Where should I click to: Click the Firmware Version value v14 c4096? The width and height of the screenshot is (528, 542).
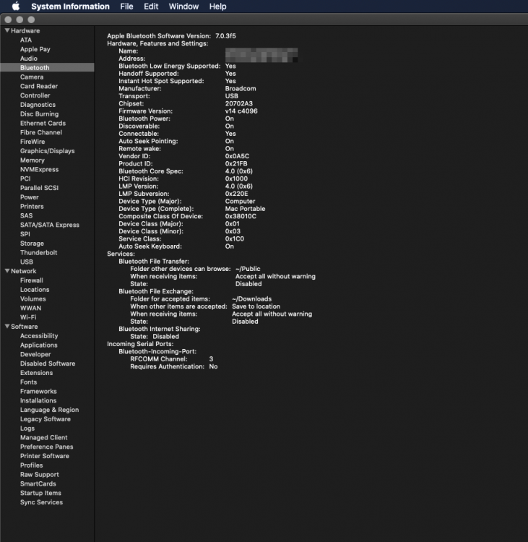[241, 111]
